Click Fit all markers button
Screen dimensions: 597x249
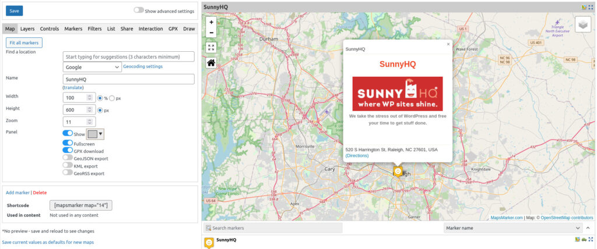(24, 42)
